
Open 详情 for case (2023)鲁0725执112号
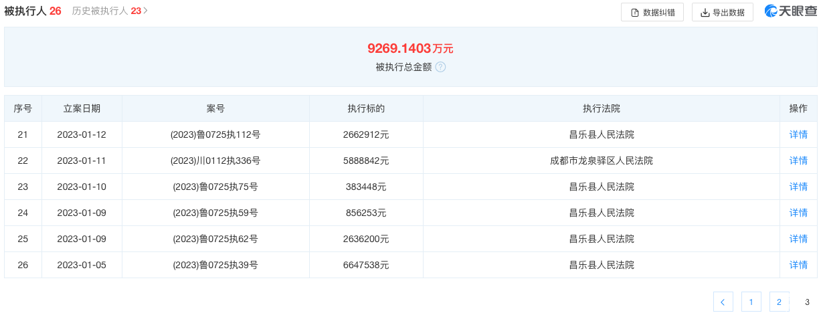[x=798, y=134]
